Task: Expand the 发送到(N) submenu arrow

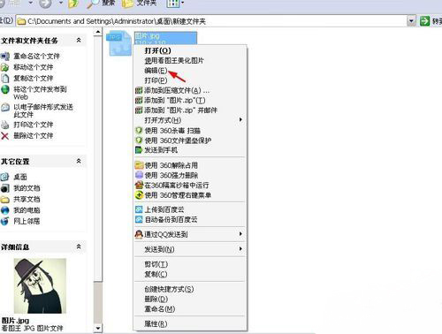Action: point(240,249)
